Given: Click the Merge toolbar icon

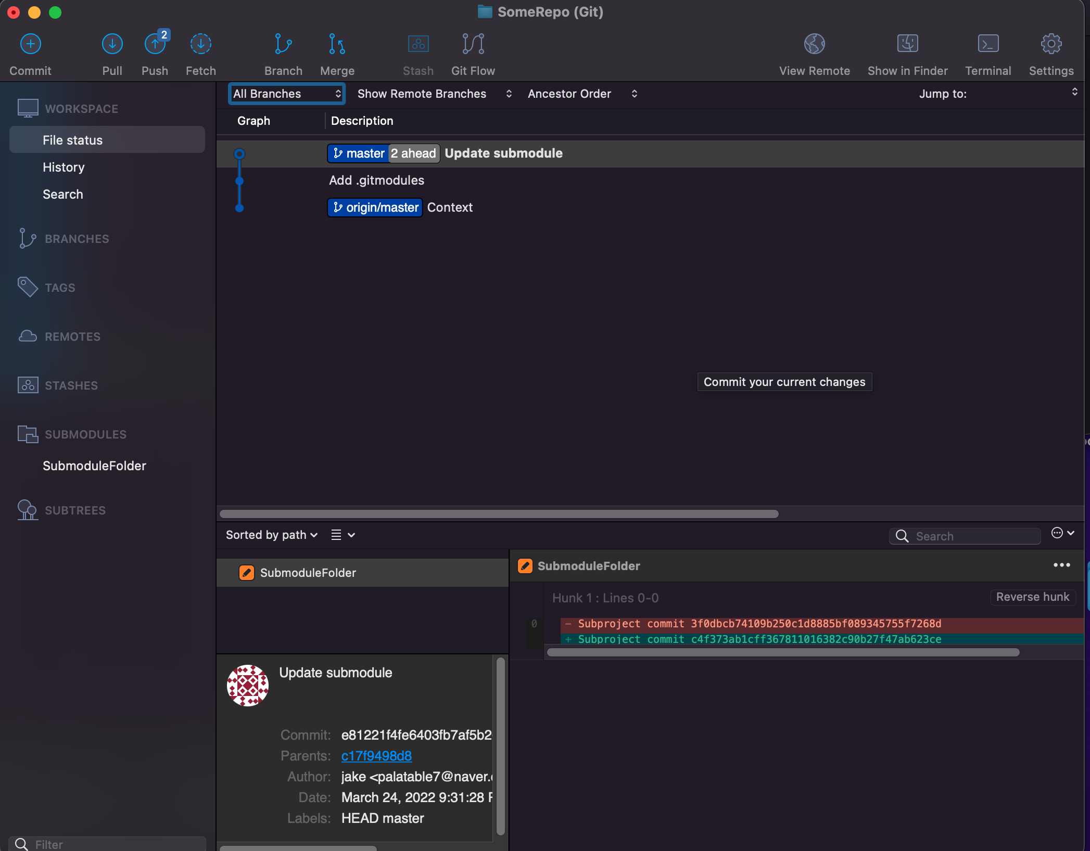Looking at the screenshot, I should [x=337, y=44].
